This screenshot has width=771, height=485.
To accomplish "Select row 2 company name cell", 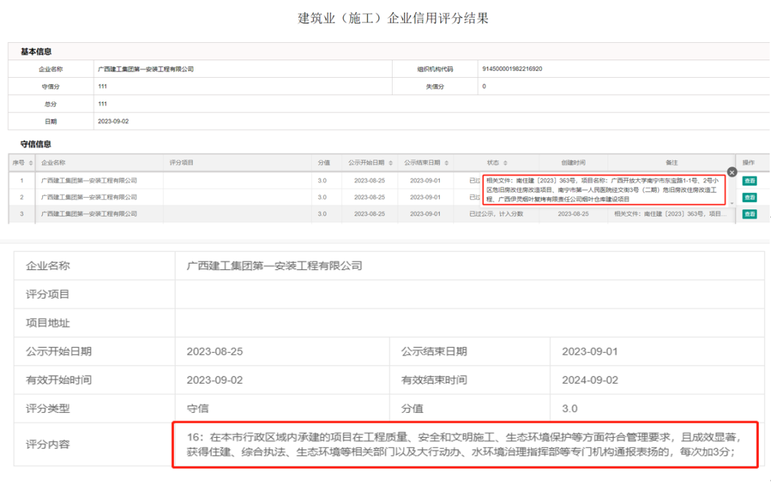I will [x=89, y=197].
